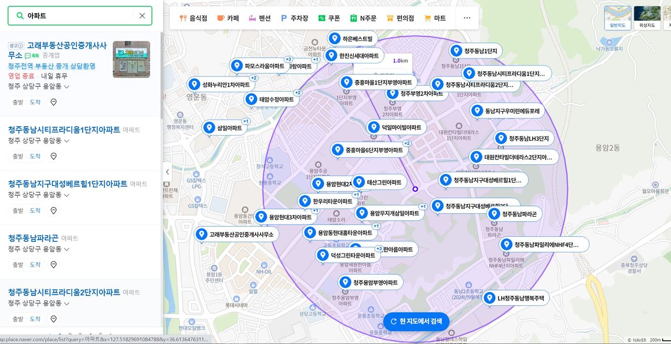Click the 청주용암부영아파트 map marker
This screenshot has width=671, height=344.
point(371,283)
